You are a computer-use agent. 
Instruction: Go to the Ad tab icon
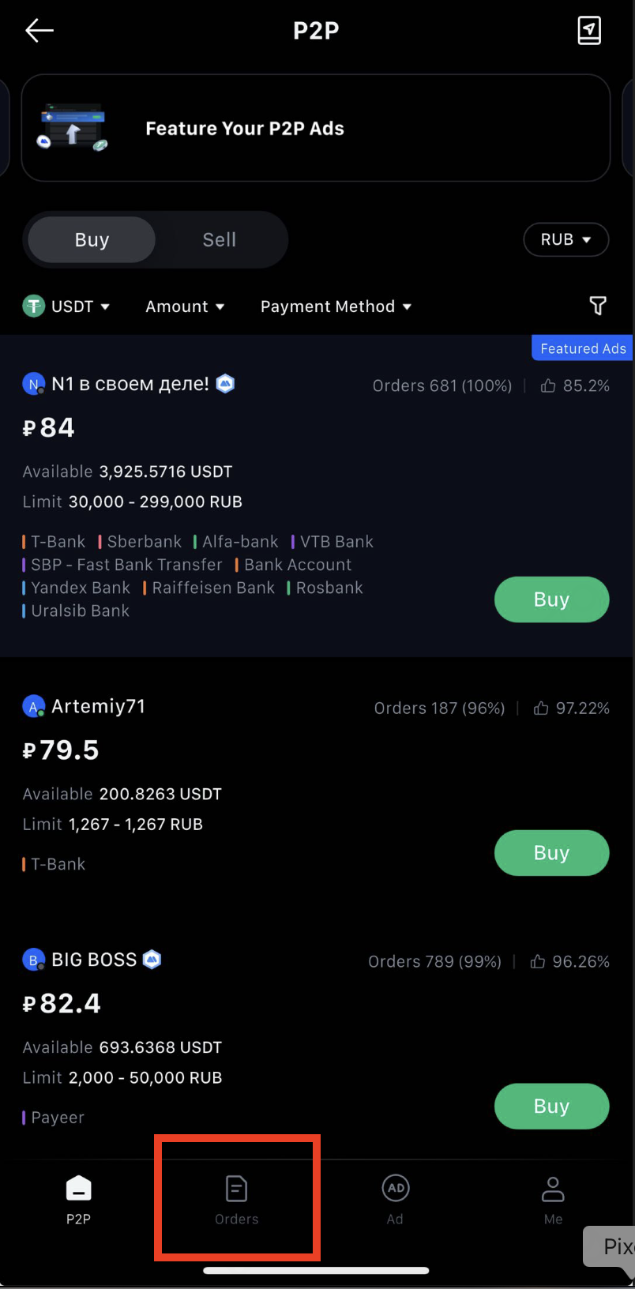click(395, 1189)
